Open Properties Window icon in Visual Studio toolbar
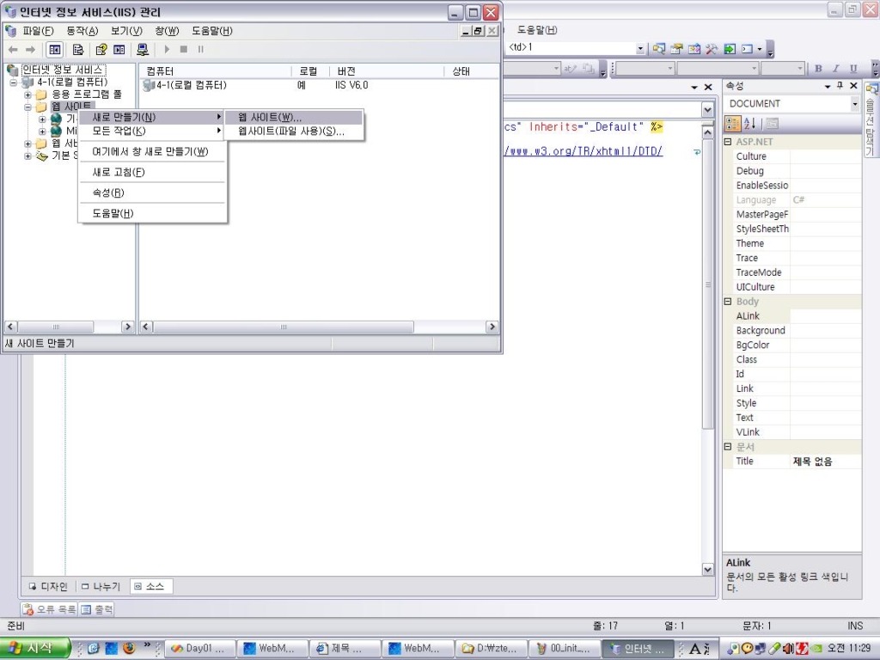 click(677, 49)
